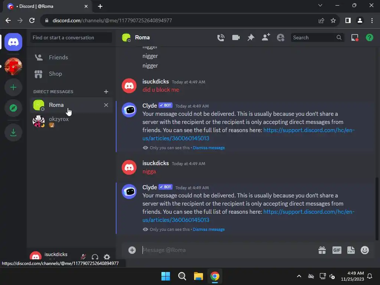Open Explore Discoverable Servers compass icon
Image resolution: width=380 pixels, height=285 pixels.
13,108
